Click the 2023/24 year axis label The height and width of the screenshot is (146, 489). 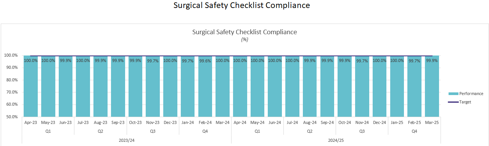(x=126, y=140)
